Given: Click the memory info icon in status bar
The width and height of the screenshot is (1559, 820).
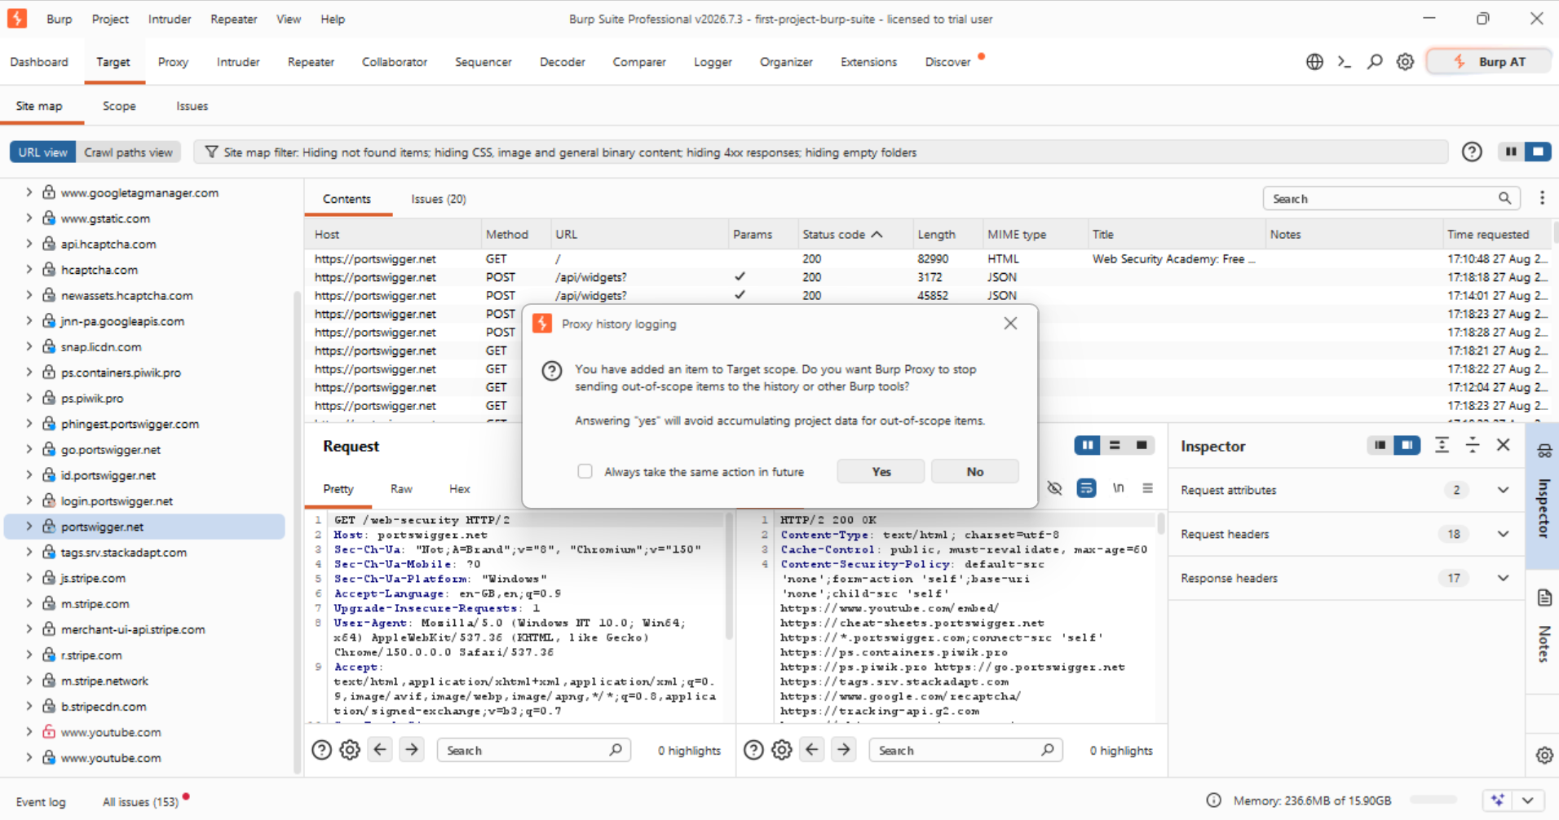Looking at the screenshot, I should pyautogui.click(x=1213, y=800).
